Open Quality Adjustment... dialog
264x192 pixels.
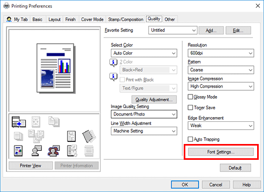coord(154,100)
